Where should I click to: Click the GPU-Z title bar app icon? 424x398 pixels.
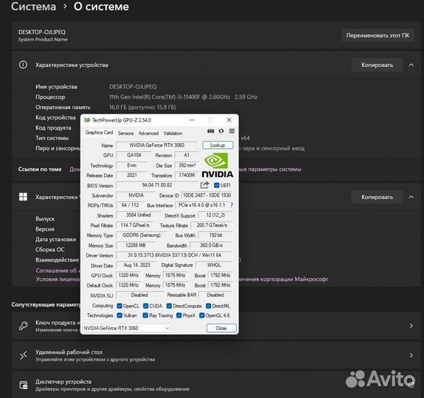coord(87,120)
